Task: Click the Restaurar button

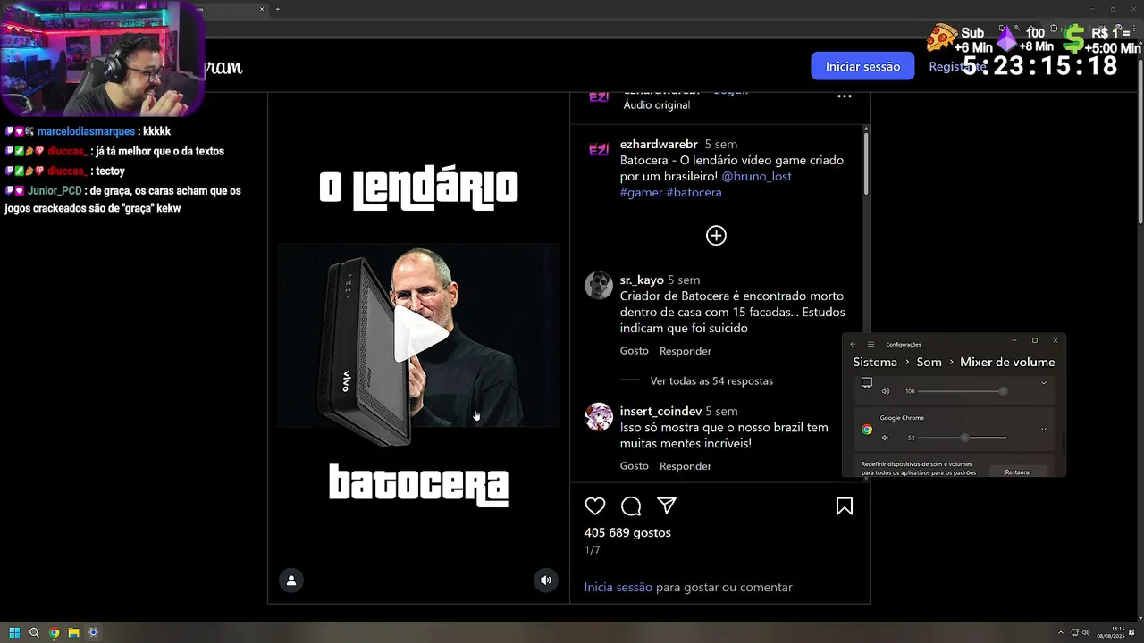Action: tap(1018, 472)
